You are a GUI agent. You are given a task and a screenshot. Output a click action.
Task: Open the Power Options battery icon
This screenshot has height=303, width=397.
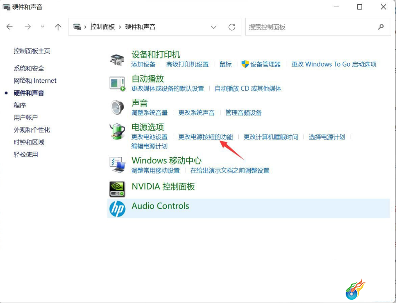pyautogui.click(x=117, y=132)
